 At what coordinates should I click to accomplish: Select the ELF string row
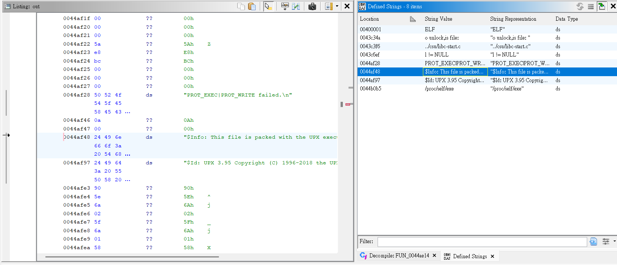[487, 29]
